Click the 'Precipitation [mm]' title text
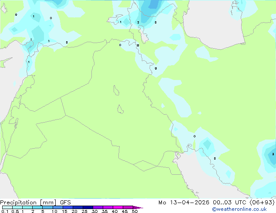Viewport: 276px width, 213px height. click(28, 203)
